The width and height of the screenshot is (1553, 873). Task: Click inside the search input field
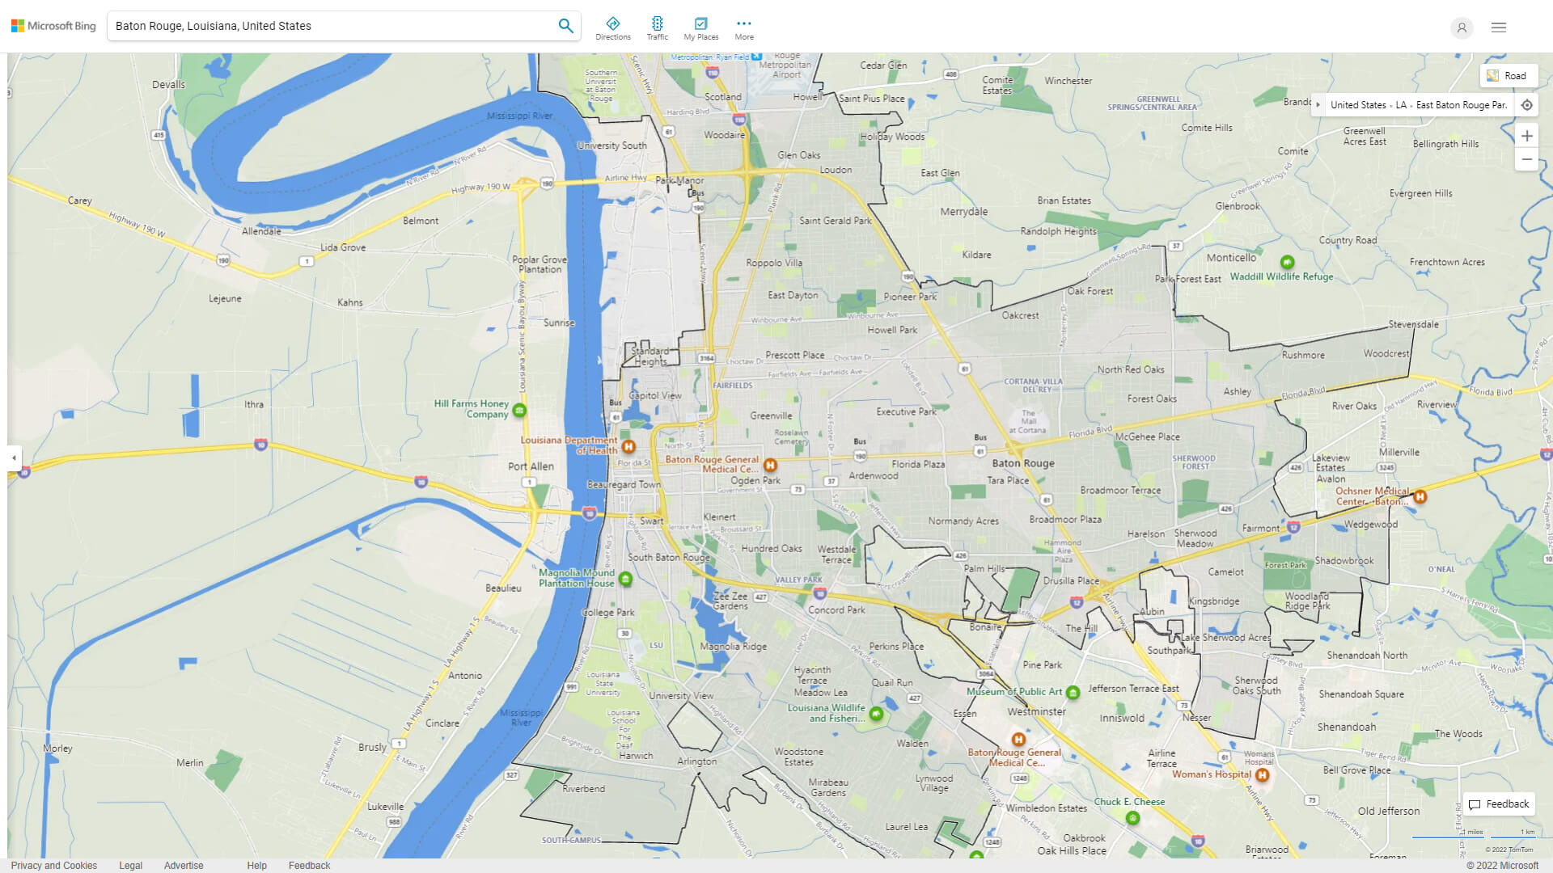pos(324,25)
